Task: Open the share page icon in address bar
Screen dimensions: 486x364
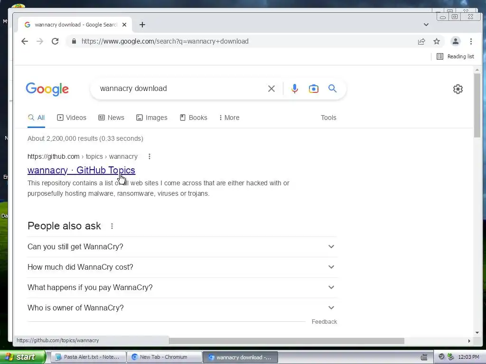Action: coord(421,41)
